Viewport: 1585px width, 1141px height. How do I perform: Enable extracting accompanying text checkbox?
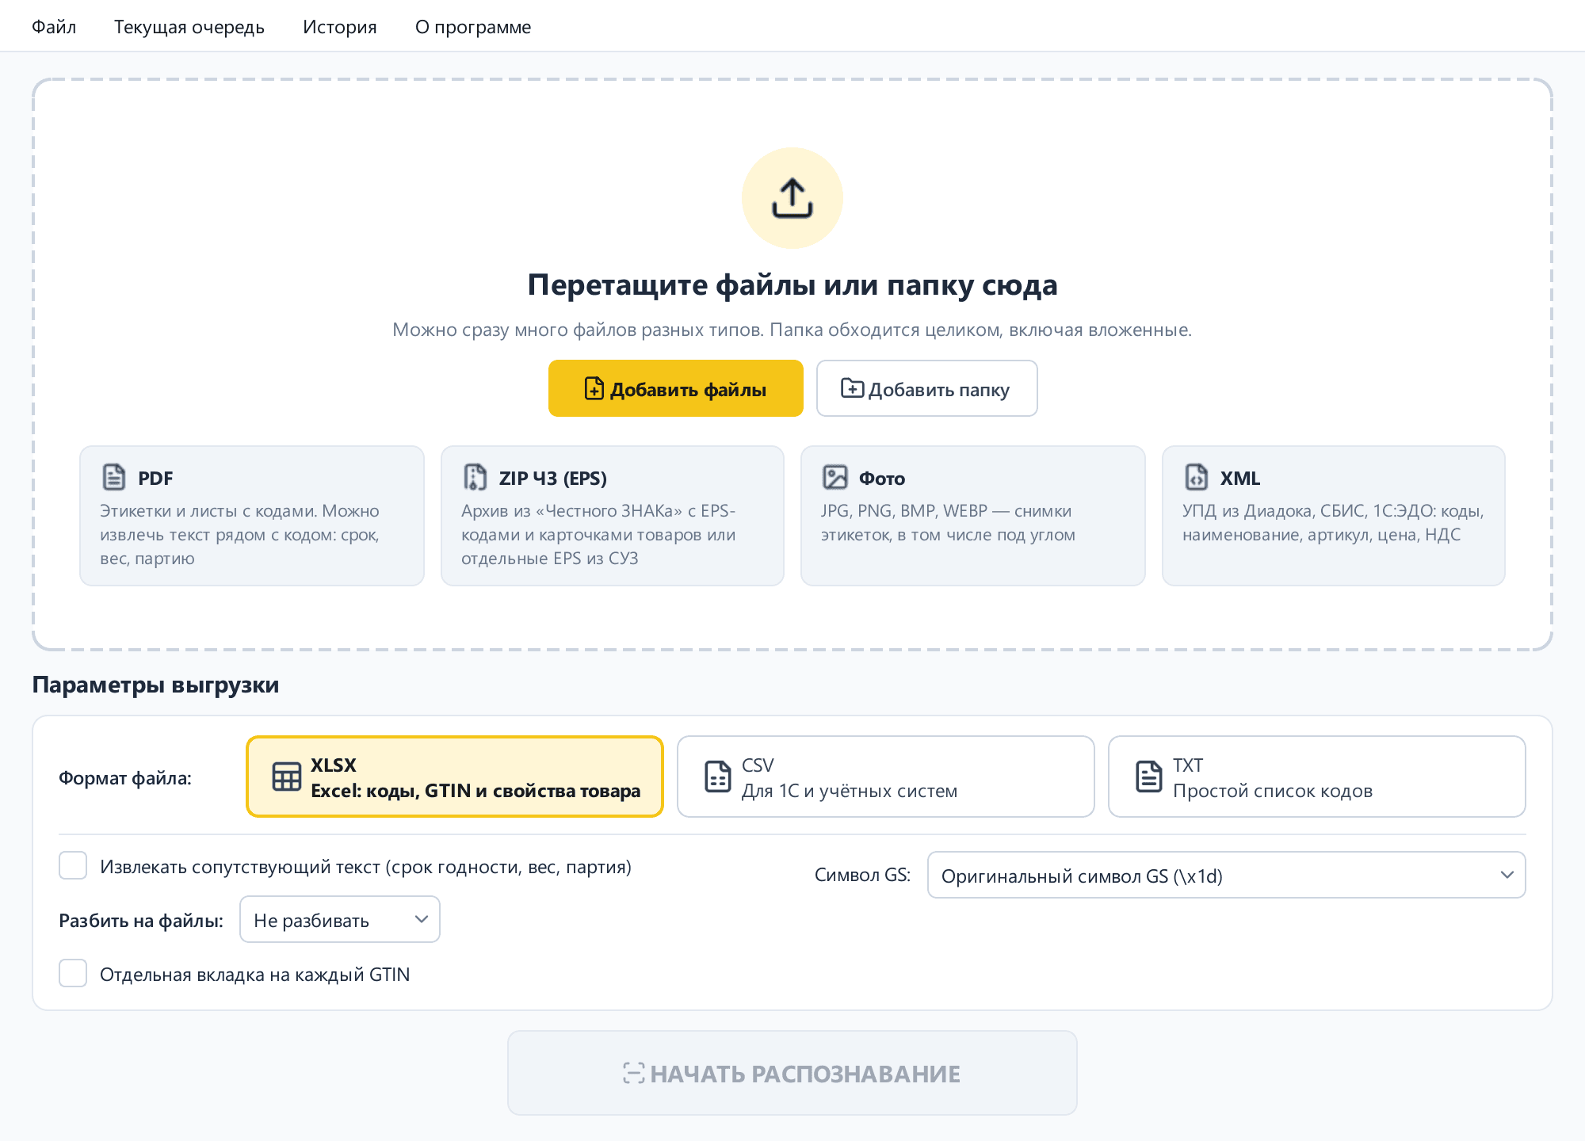point(73,866)
